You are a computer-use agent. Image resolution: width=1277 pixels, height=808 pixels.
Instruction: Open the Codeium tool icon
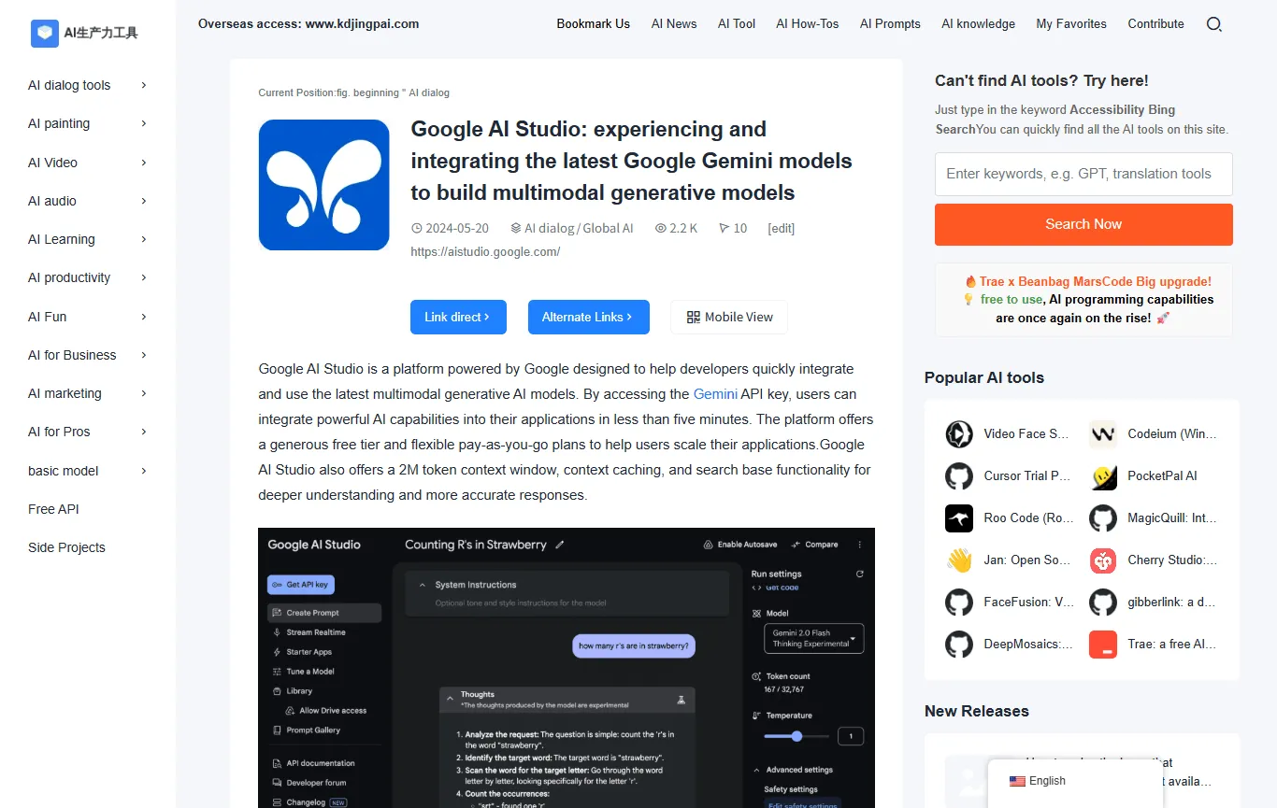point(1103,433)
